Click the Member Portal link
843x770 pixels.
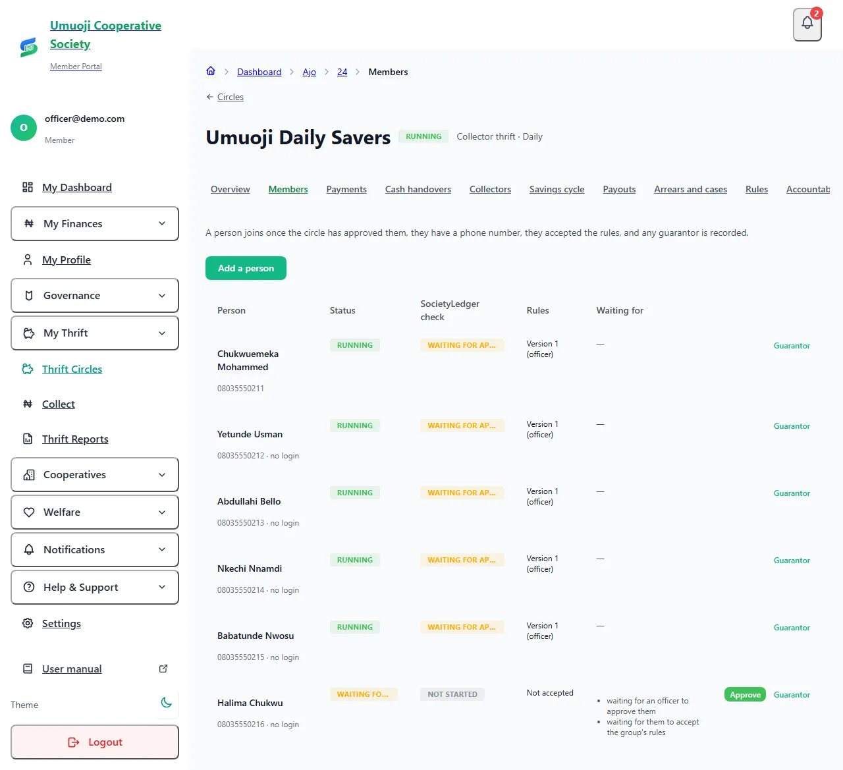coord(76,67)
